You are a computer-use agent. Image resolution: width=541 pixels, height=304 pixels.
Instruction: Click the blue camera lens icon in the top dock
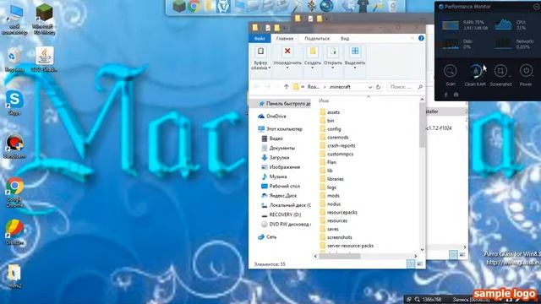click(326, 6)
